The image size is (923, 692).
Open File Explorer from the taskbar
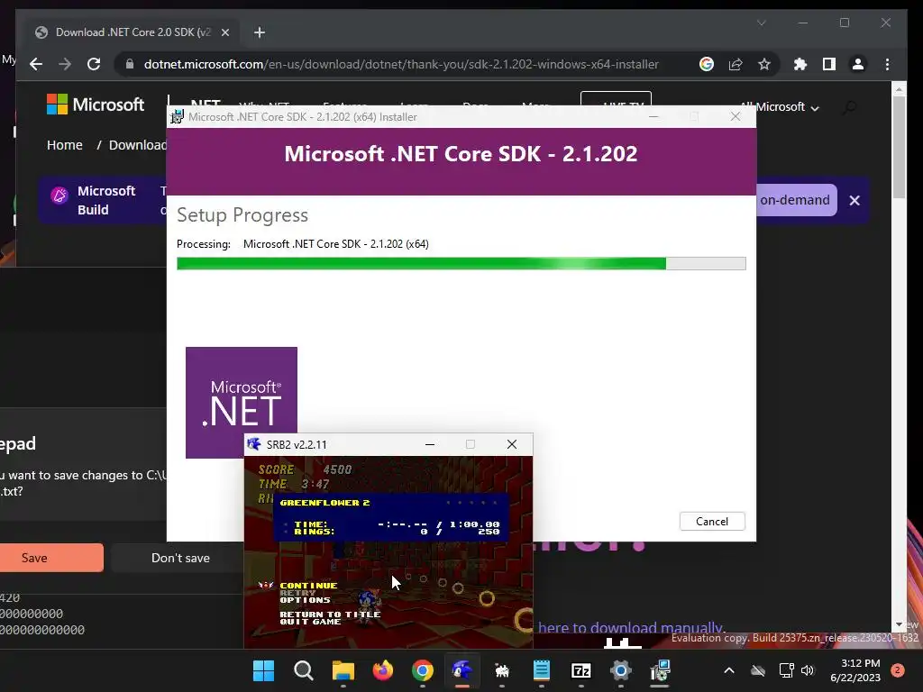tap(343, 670)
